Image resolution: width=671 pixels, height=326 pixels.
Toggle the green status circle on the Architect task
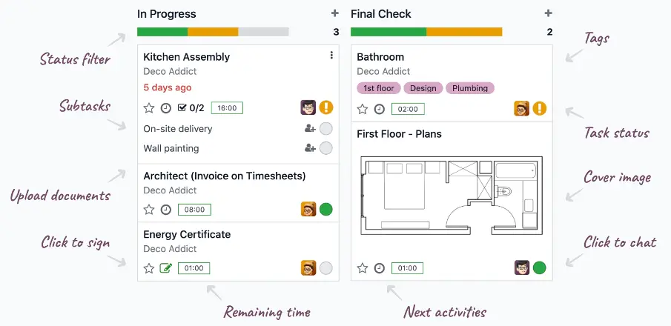(326, 209)
